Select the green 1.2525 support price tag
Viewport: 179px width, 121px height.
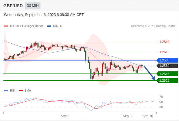(167, 80)
